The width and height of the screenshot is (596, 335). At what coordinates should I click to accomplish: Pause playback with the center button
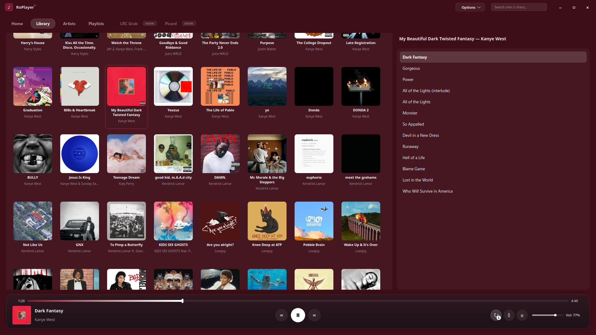(x=298, y=315)
